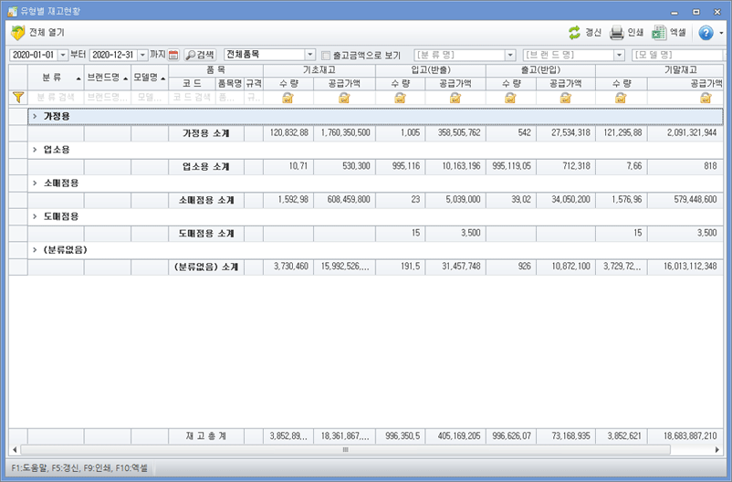The width and height of the screenshot is (732, 482).
Task: Click the horizontal scrollbar at the bottom
Action: click(347, 450)
